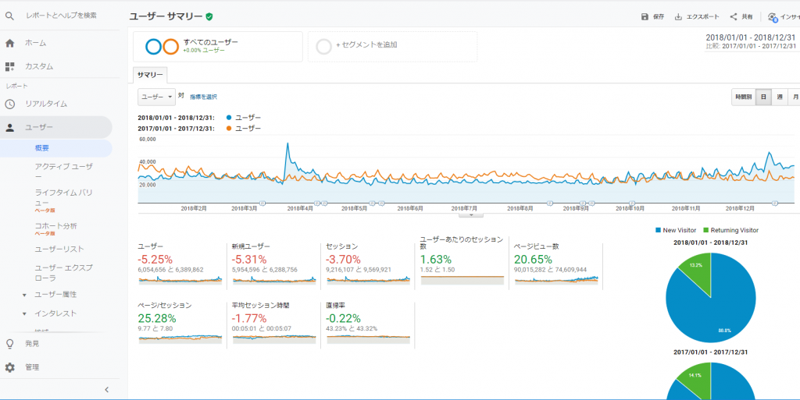Expand chart annotations drawer arrow

click(471, 214)
